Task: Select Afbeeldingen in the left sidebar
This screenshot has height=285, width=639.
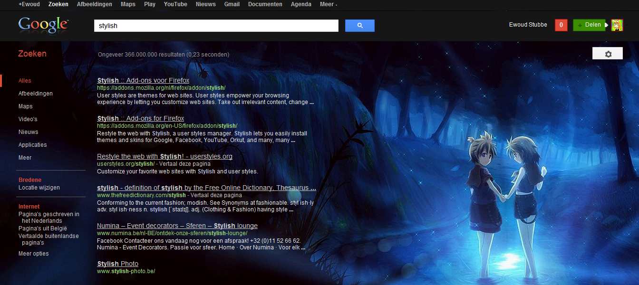Action: 36,94
